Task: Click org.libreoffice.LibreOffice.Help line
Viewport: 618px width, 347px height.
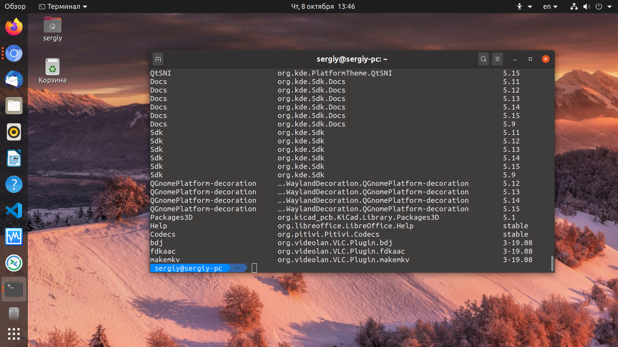Action: tap(345, 226)
